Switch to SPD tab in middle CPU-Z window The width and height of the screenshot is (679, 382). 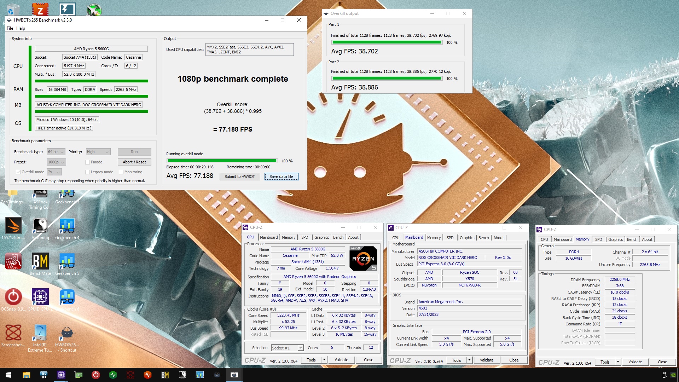click(x=450, y=238)
